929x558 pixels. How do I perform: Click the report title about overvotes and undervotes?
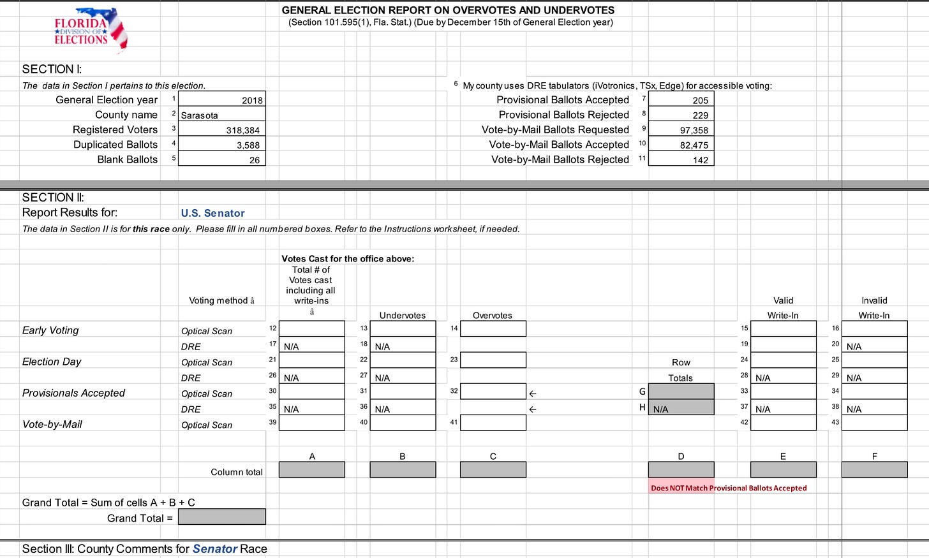click(448, 10)
